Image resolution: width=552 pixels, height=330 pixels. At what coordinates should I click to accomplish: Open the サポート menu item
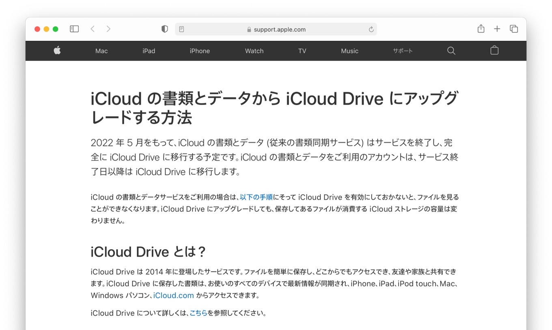[403, 51]
